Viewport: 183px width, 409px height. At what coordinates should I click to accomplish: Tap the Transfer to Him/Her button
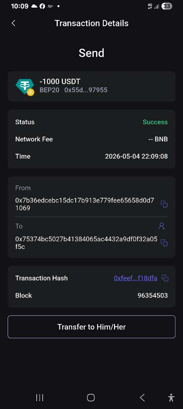pyautogui.click(x=91, y=327)
